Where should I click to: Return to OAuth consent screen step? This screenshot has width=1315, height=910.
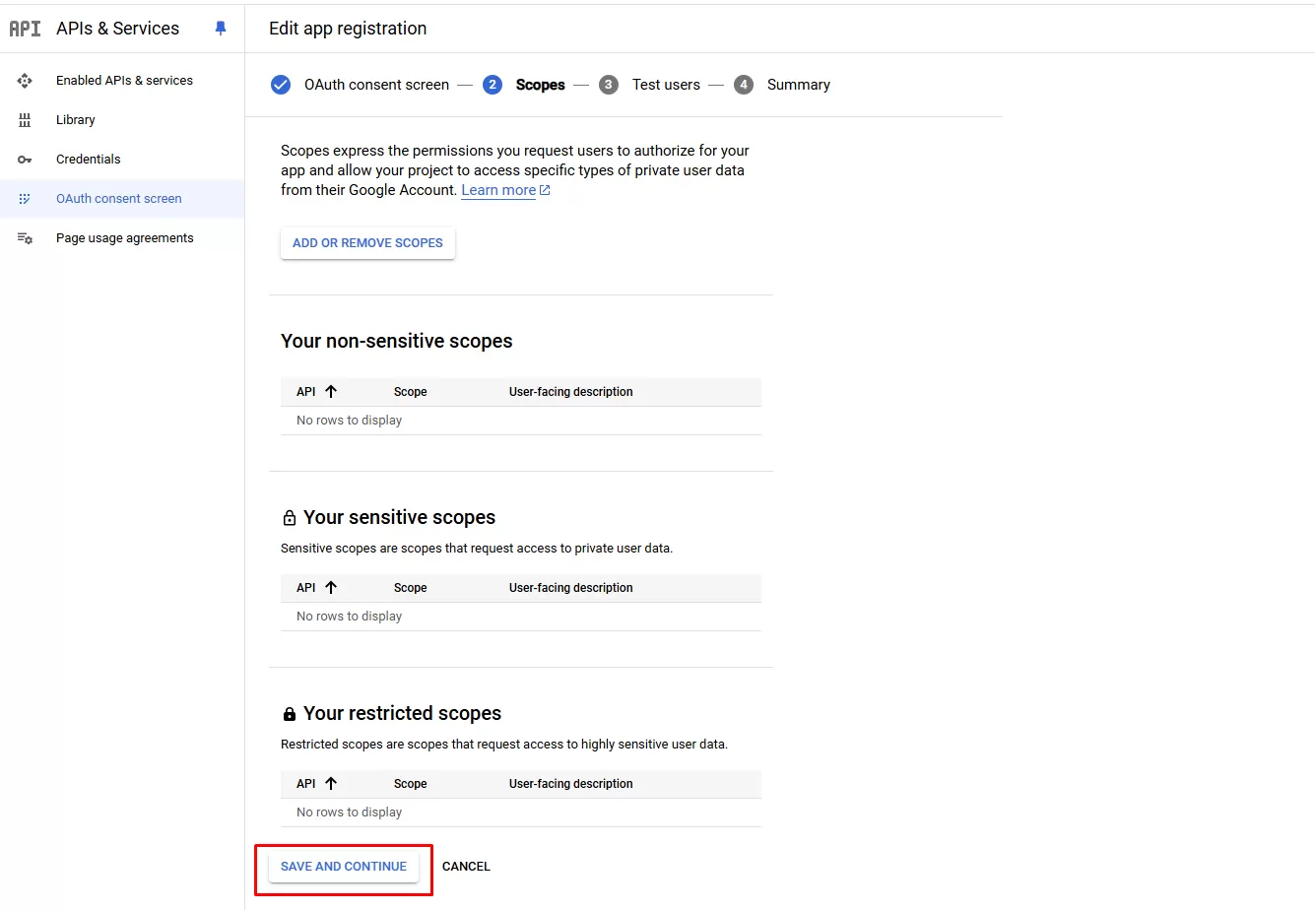(376, 85)
